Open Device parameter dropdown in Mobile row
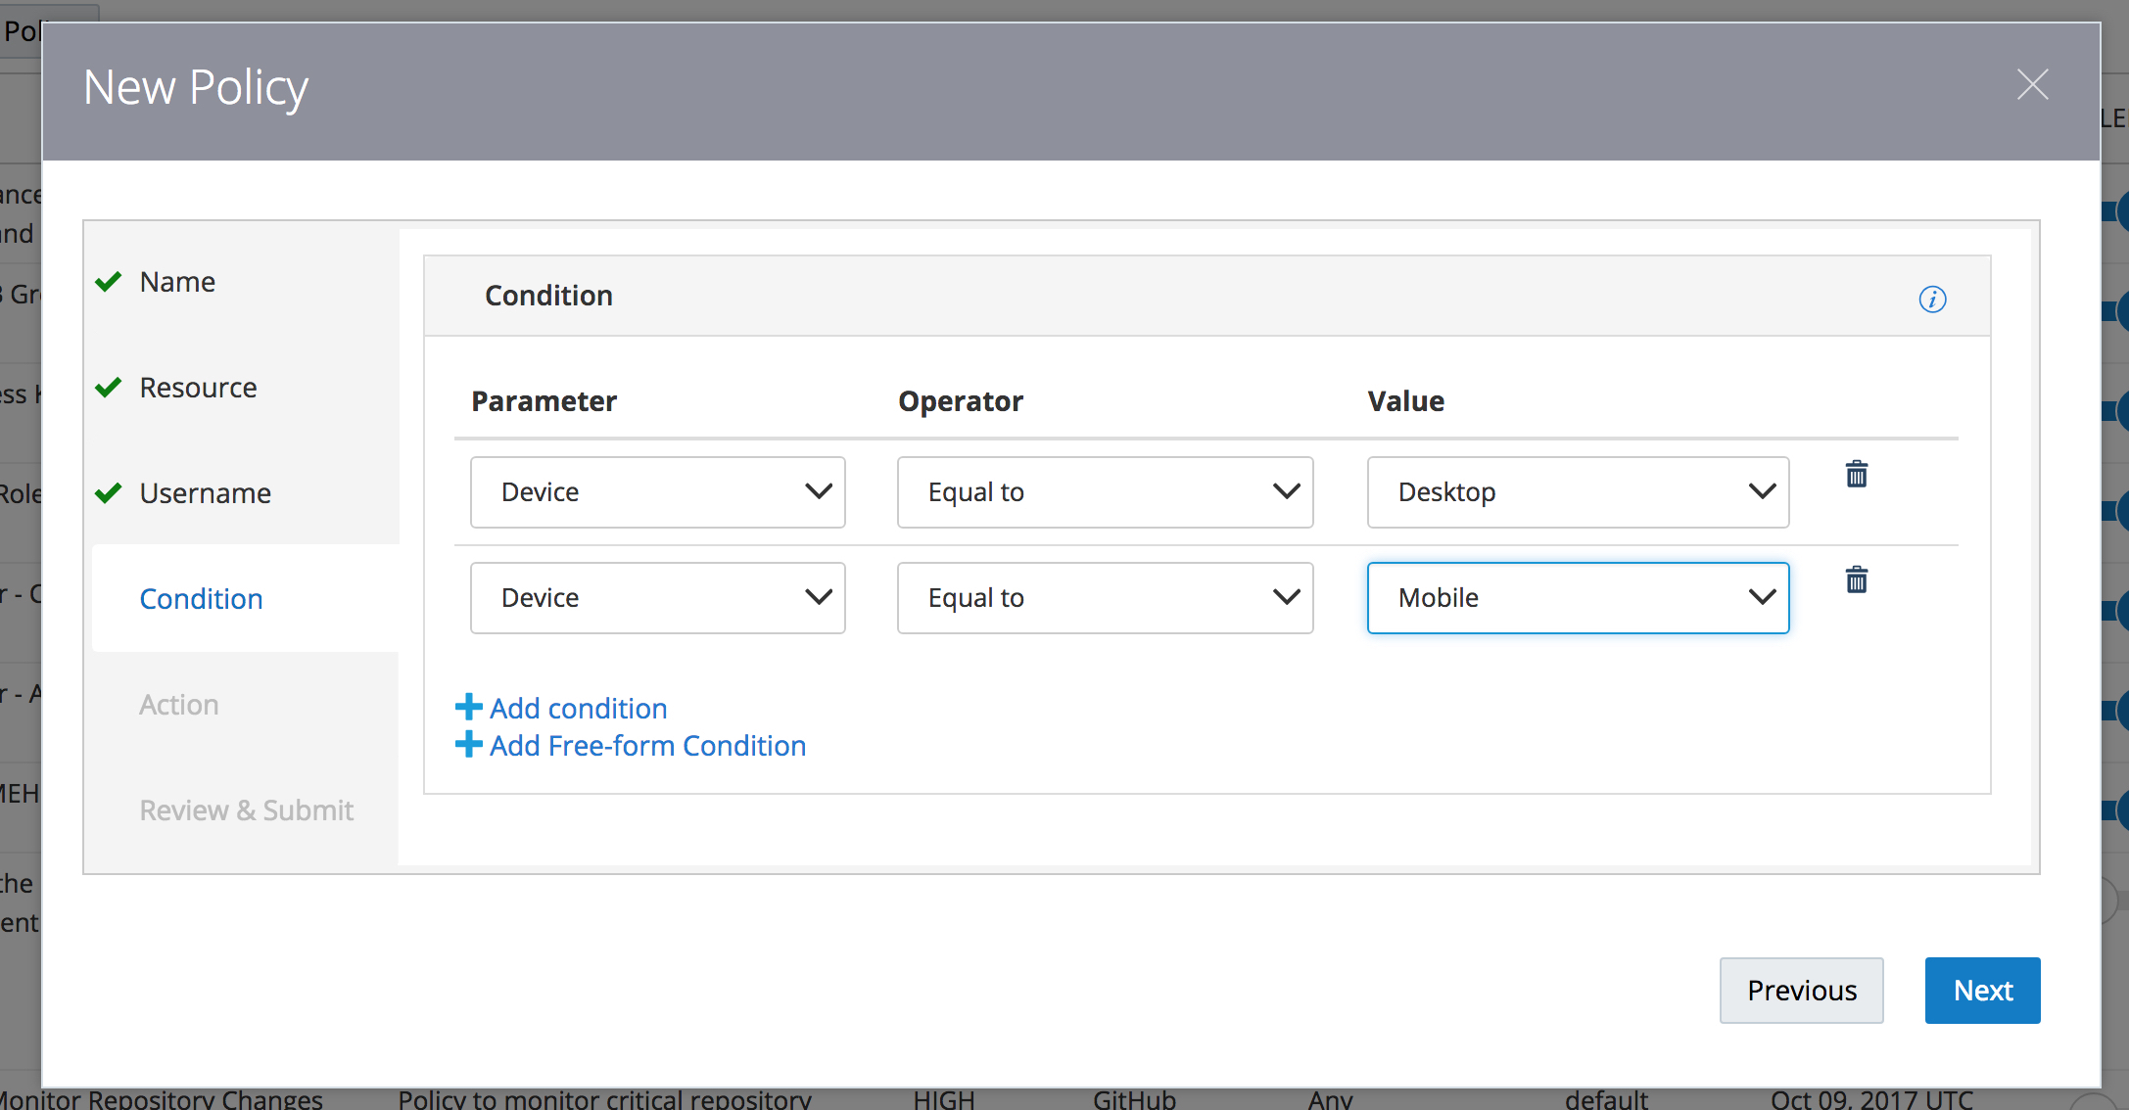 point(657,598)
